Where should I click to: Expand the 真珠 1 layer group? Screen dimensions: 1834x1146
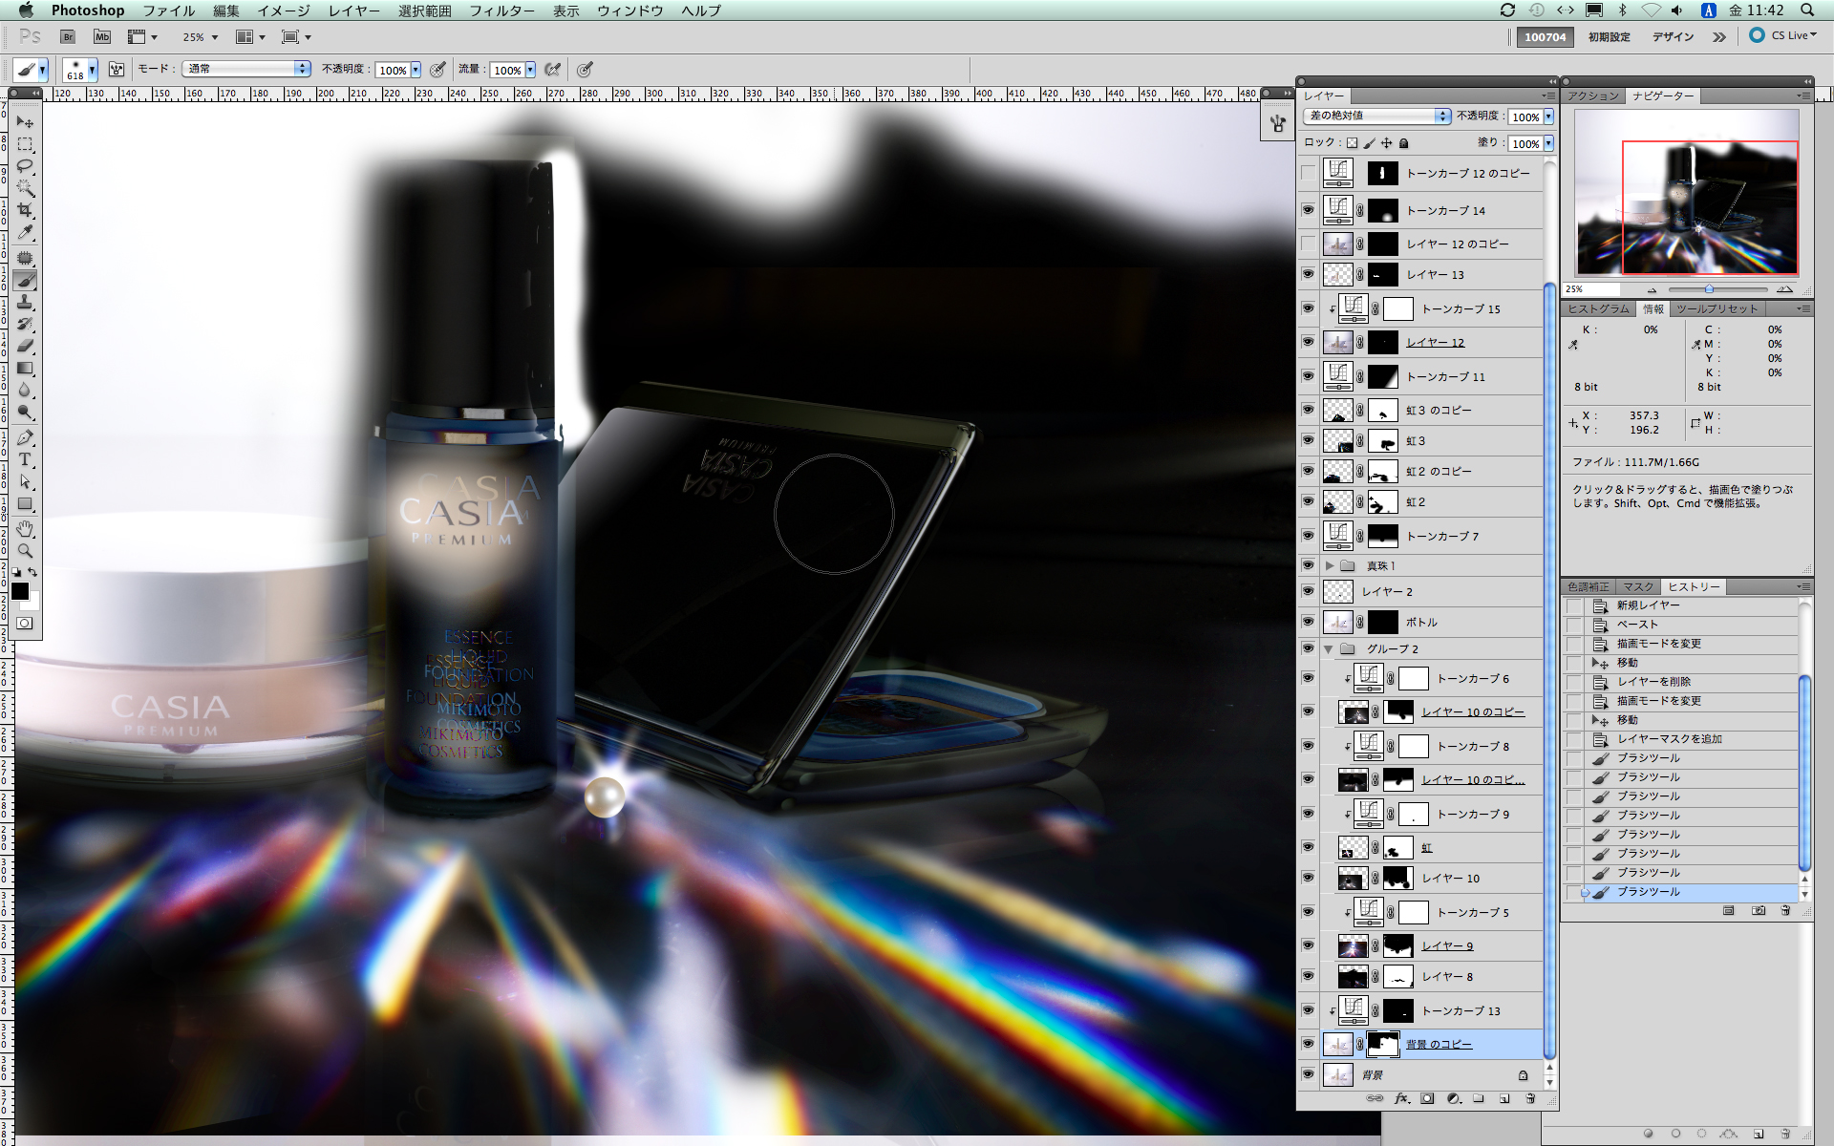pyautogui.click(x=1329, y=565)
